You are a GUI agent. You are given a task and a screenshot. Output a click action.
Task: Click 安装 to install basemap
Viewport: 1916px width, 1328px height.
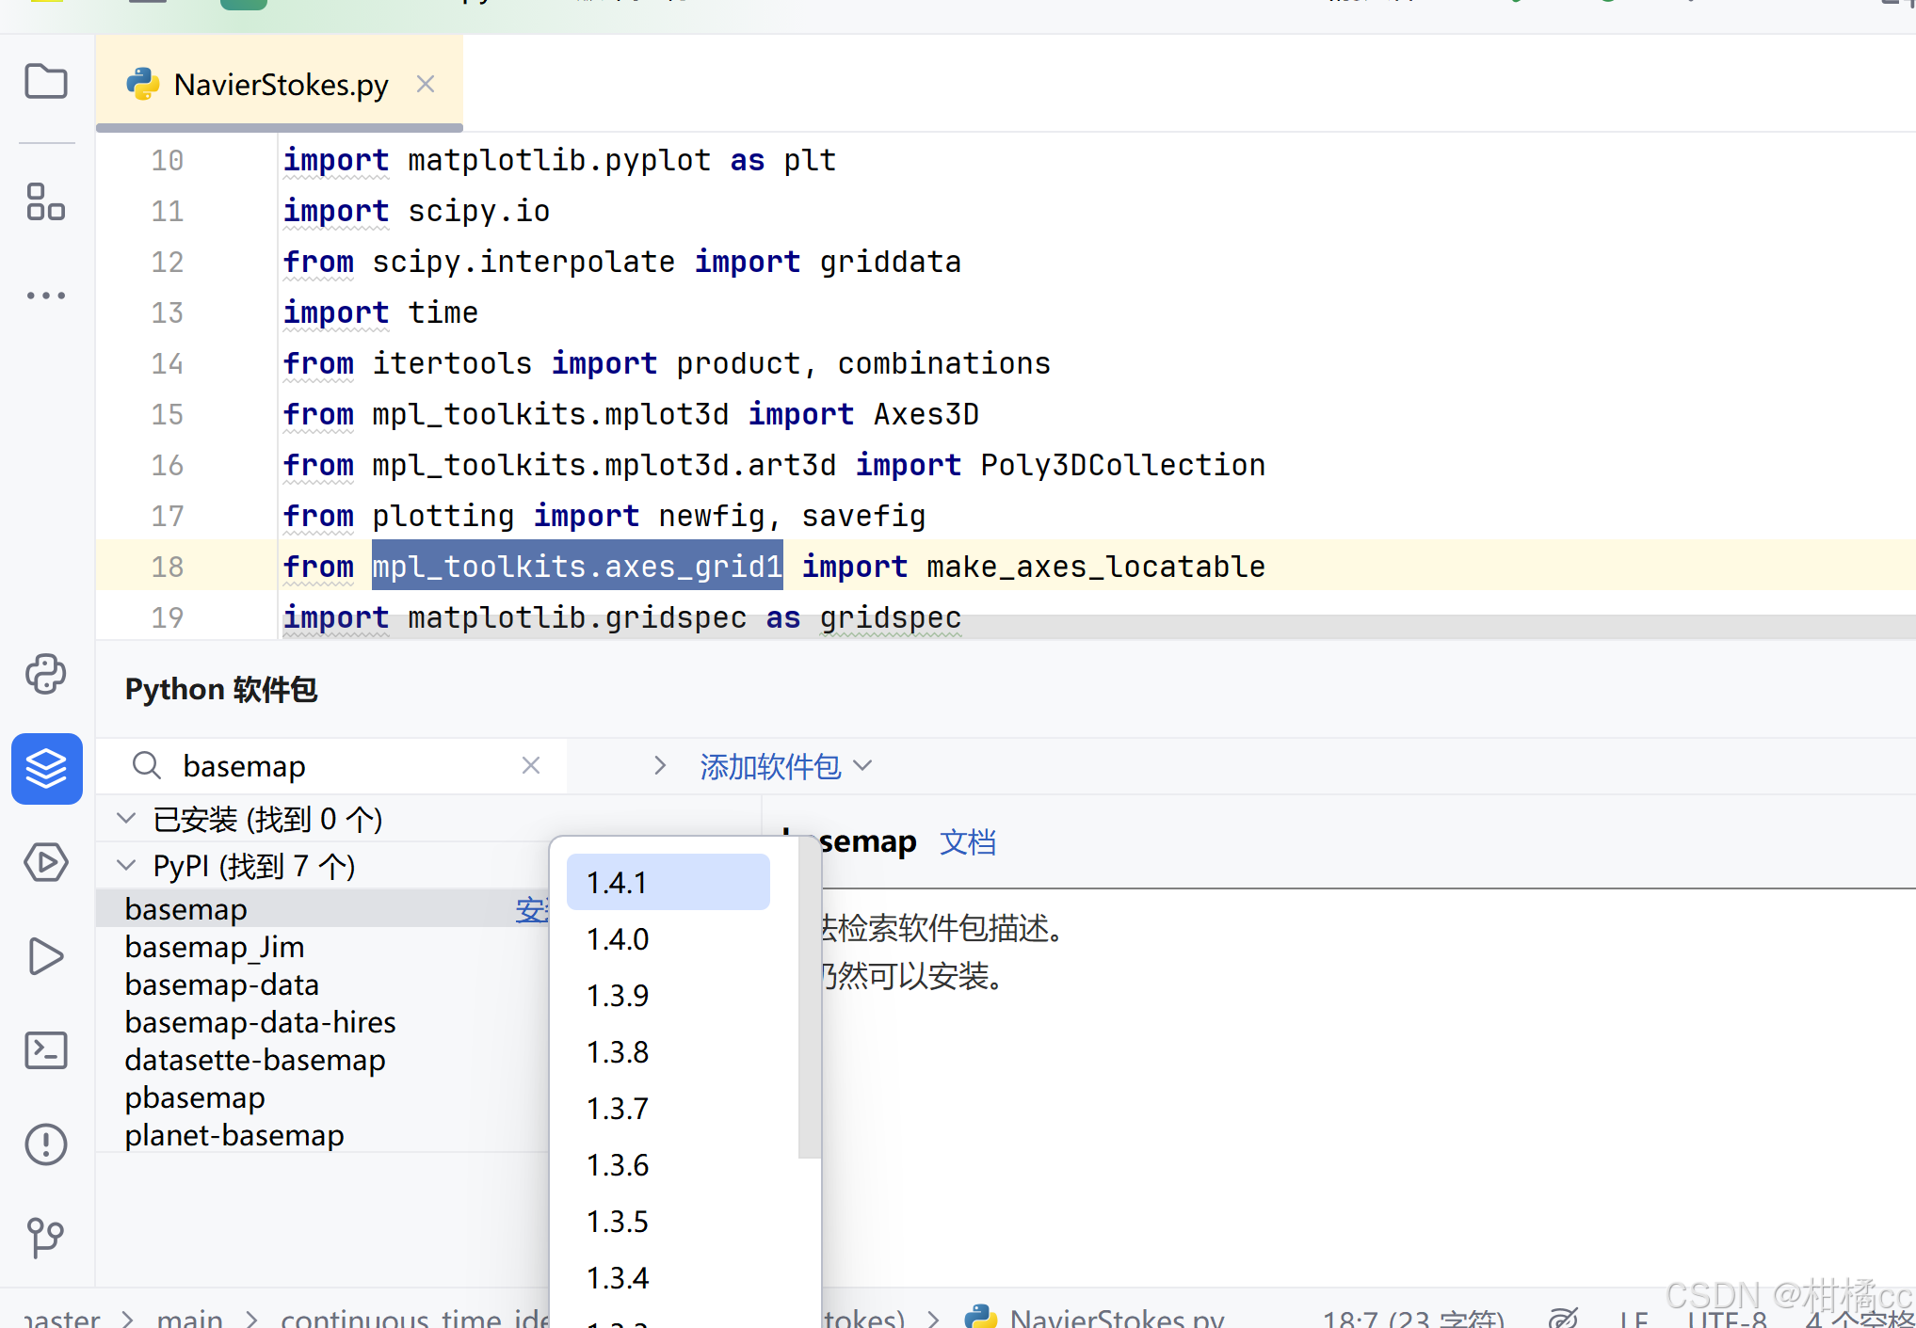(530, 908)
